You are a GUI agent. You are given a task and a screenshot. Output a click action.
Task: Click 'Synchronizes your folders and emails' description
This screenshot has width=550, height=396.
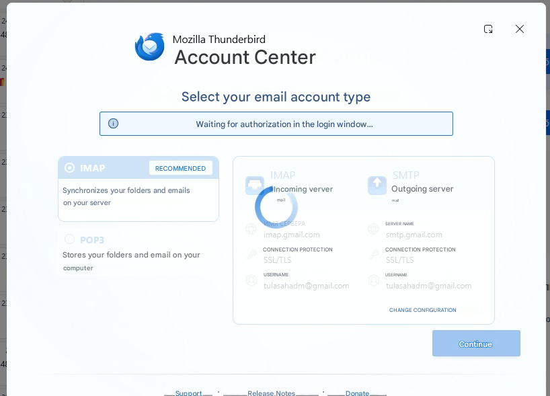coord(126,196)
